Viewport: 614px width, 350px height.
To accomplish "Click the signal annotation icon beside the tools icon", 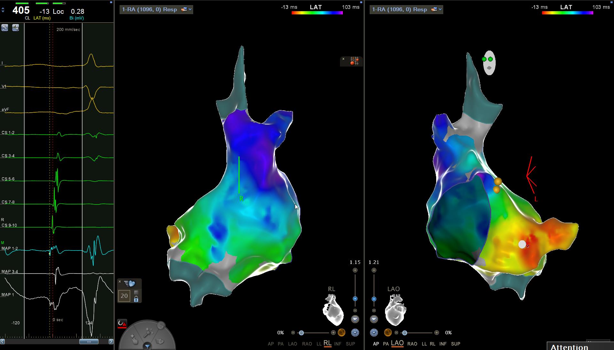I will (15, 28).
